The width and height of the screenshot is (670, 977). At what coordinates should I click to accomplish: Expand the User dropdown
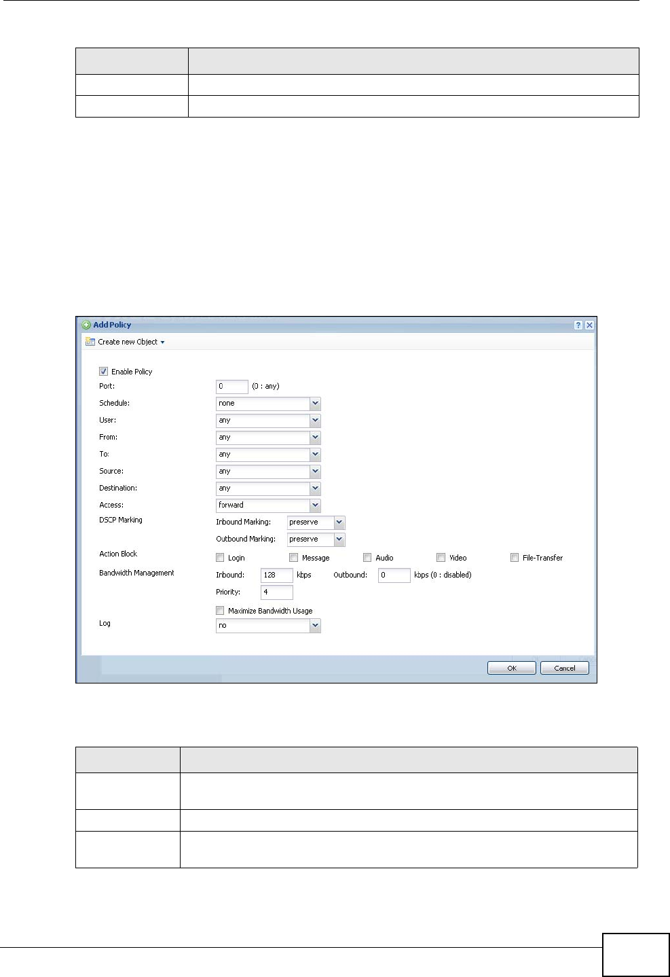315,421
